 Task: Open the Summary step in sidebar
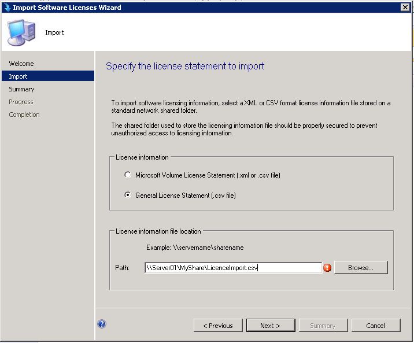(x=21, y=89)
